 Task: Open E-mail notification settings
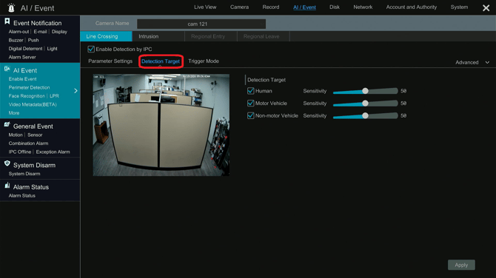tap(40, 32)
